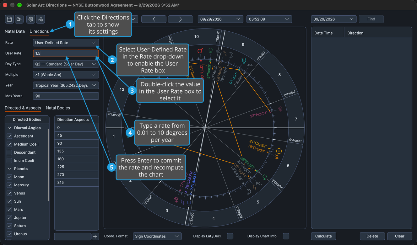Click the Calculate button
Image resolution: width=417 pixels, height=245 pixels.
pos(323,236)
